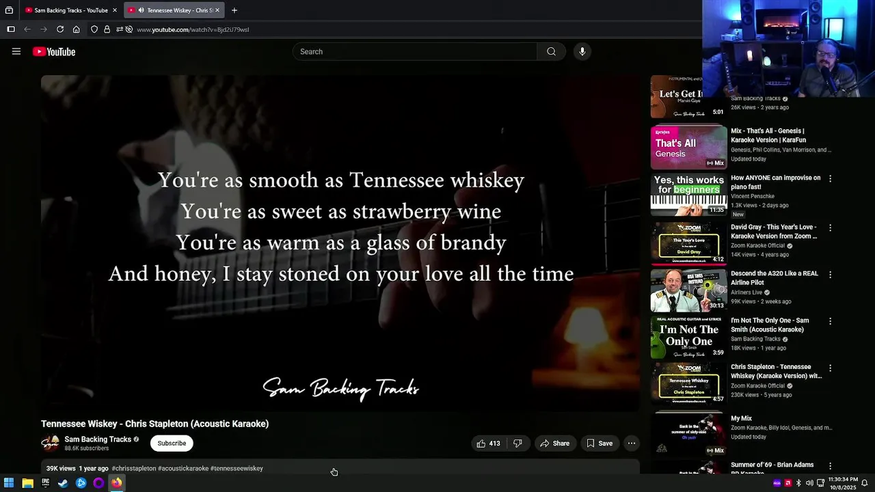
Task: Click the #tennesseewiskey hashtag
Action: pyautogui.click(x=237, y=469)
